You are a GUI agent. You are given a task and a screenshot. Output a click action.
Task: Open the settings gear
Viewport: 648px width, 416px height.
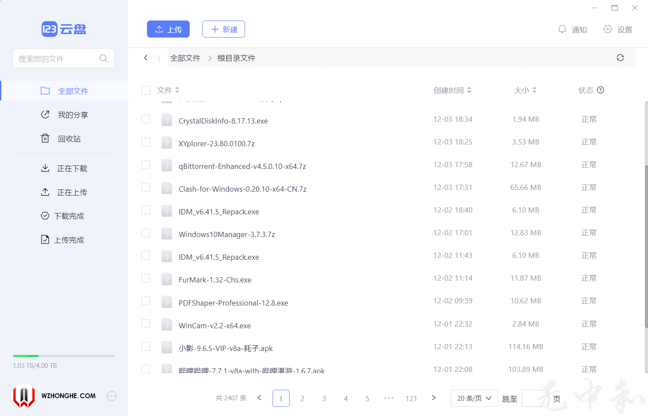click(x=607, y=29)
